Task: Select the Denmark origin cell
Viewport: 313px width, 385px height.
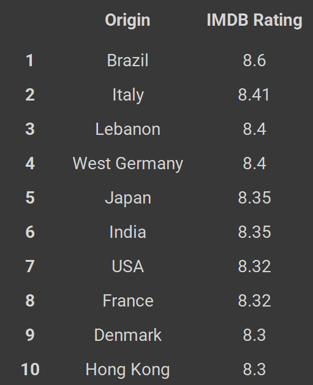Action: click(128, 335)
